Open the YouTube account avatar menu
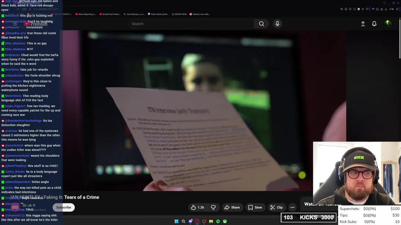The height and width of the screenshot is (225, 401). 388,23
